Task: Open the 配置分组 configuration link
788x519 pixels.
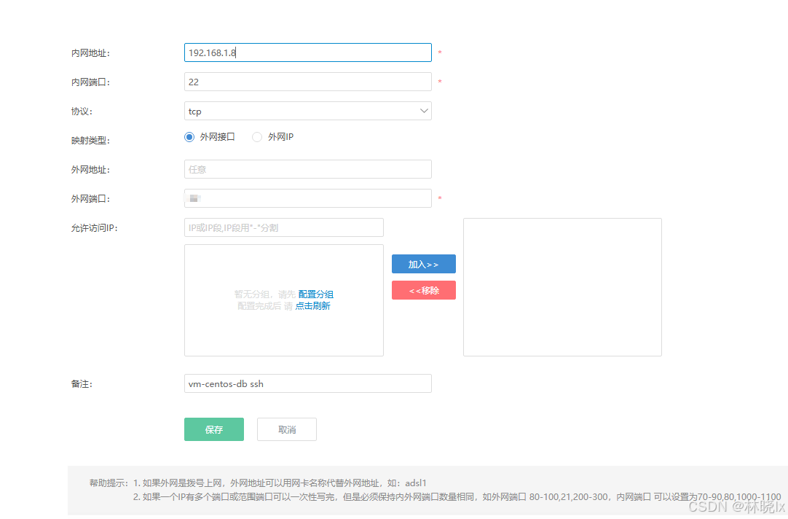Action: point(318,294)
